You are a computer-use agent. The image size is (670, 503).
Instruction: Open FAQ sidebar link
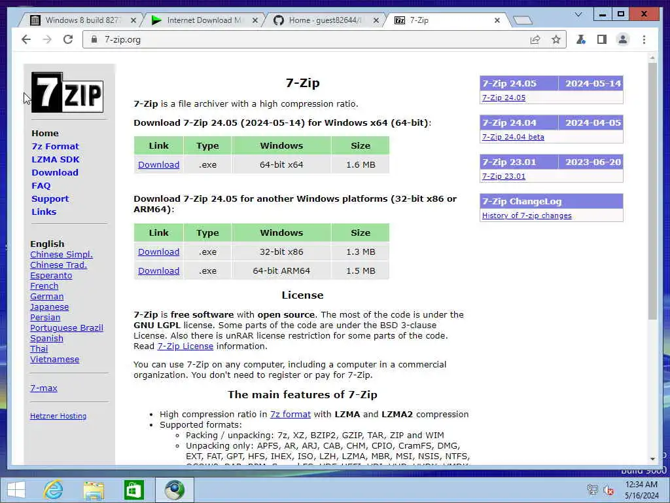(x=41, y=185)
